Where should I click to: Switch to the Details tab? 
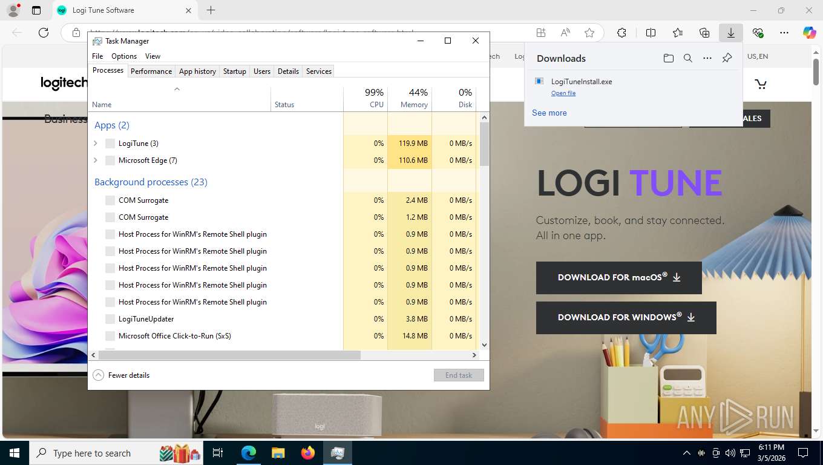pyautogui.click(x=288, y=71)
